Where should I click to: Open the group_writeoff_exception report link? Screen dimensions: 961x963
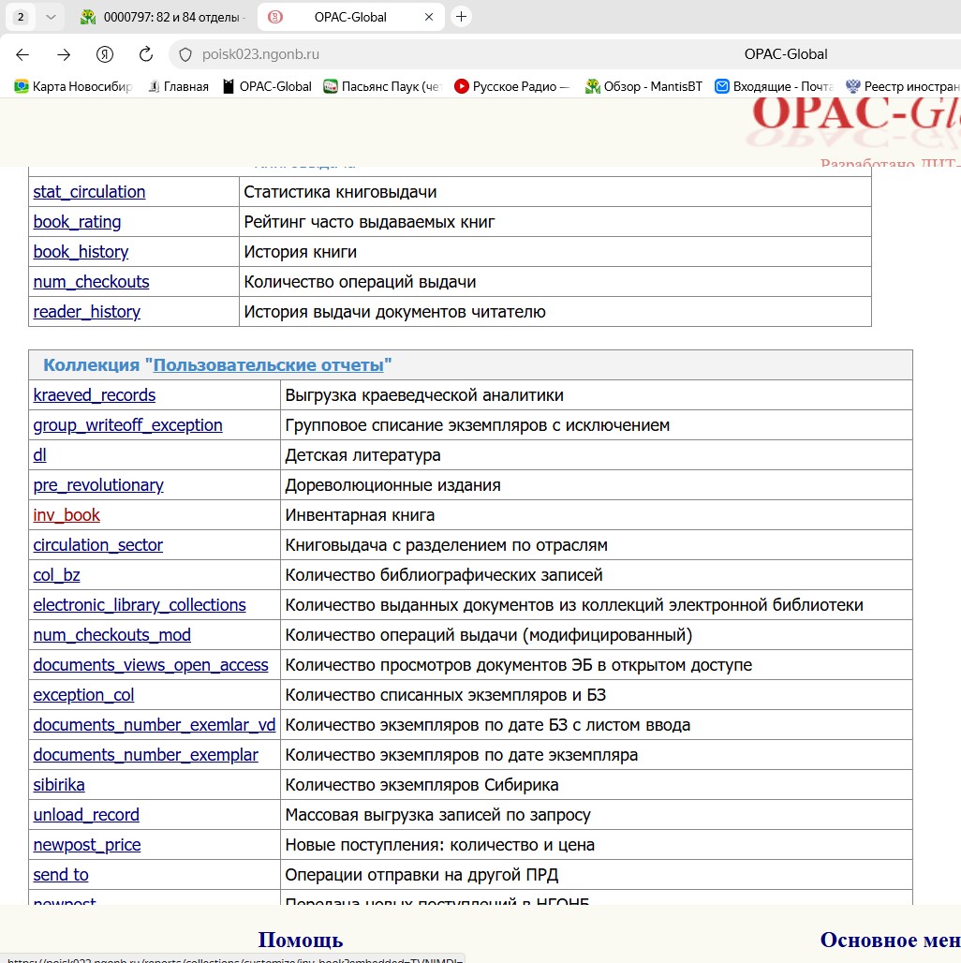tap(127, 425)
